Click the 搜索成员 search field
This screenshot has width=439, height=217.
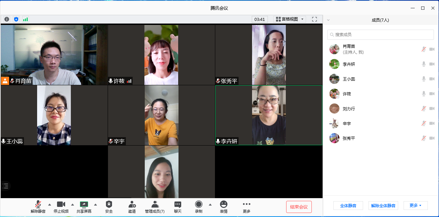[x=381, y=35]
